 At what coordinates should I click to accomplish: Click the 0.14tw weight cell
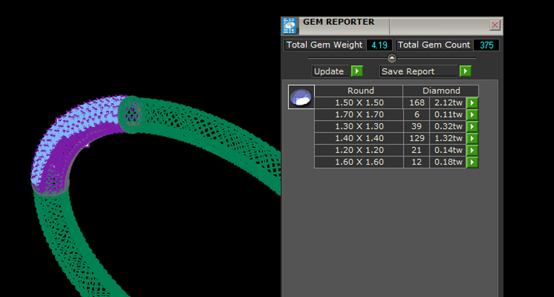[448, 150]
